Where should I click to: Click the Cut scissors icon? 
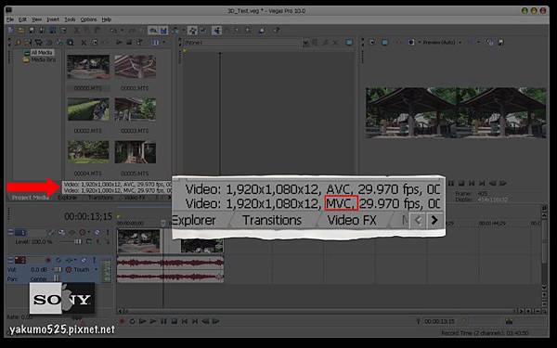[77, 31]
